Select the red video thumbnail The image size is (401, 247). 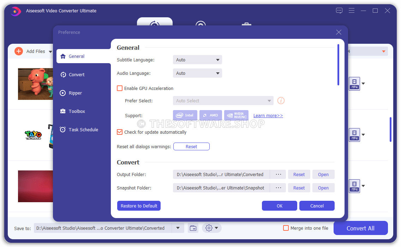(x=36, y=186)
